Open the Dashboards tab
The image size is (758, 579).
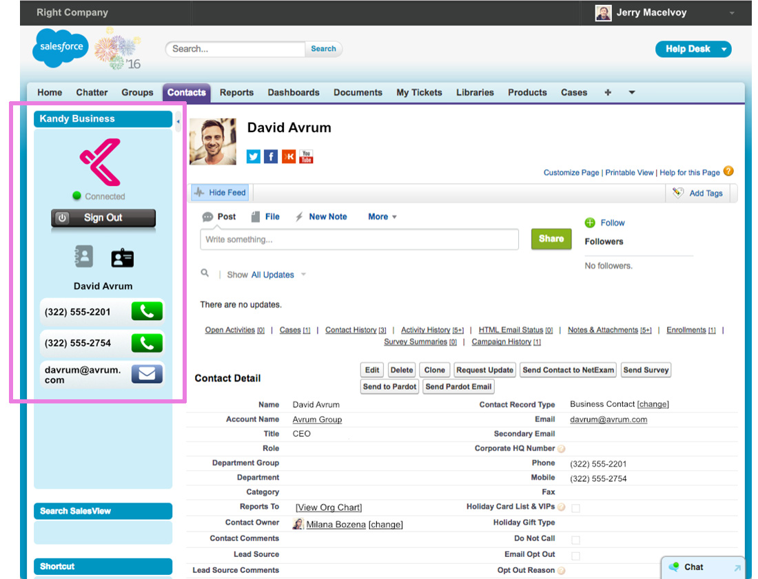[x=294, y=92]
